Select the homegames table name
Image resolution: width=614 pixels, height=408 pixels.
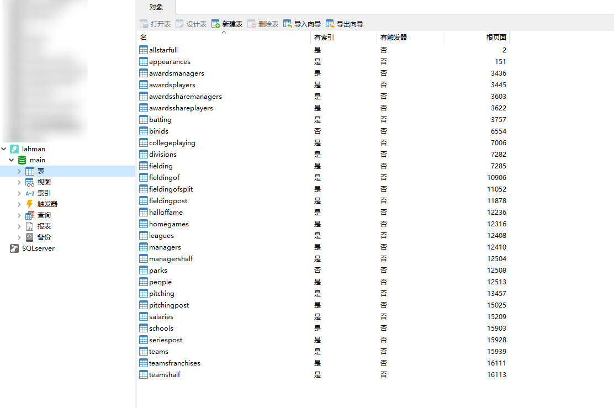pos(169,224)
